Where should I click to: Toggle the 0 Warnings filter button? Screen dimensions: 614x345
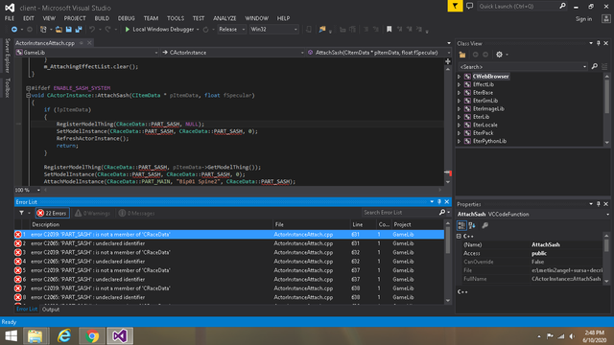tap(93, 213)
